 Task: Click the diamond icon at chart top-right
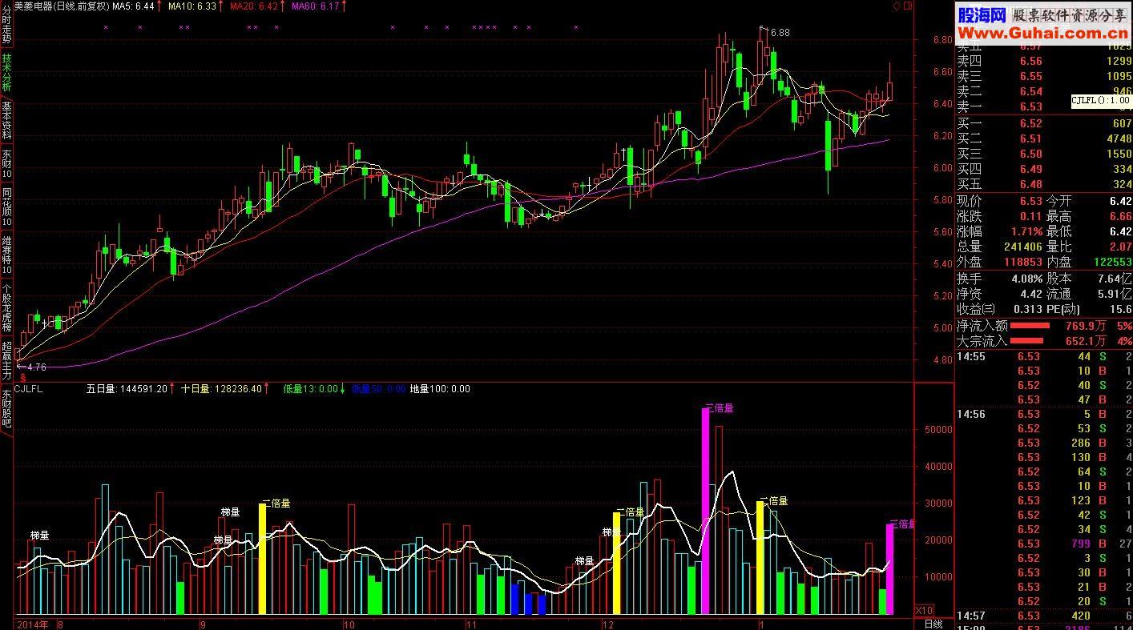[x=897, y=6]
